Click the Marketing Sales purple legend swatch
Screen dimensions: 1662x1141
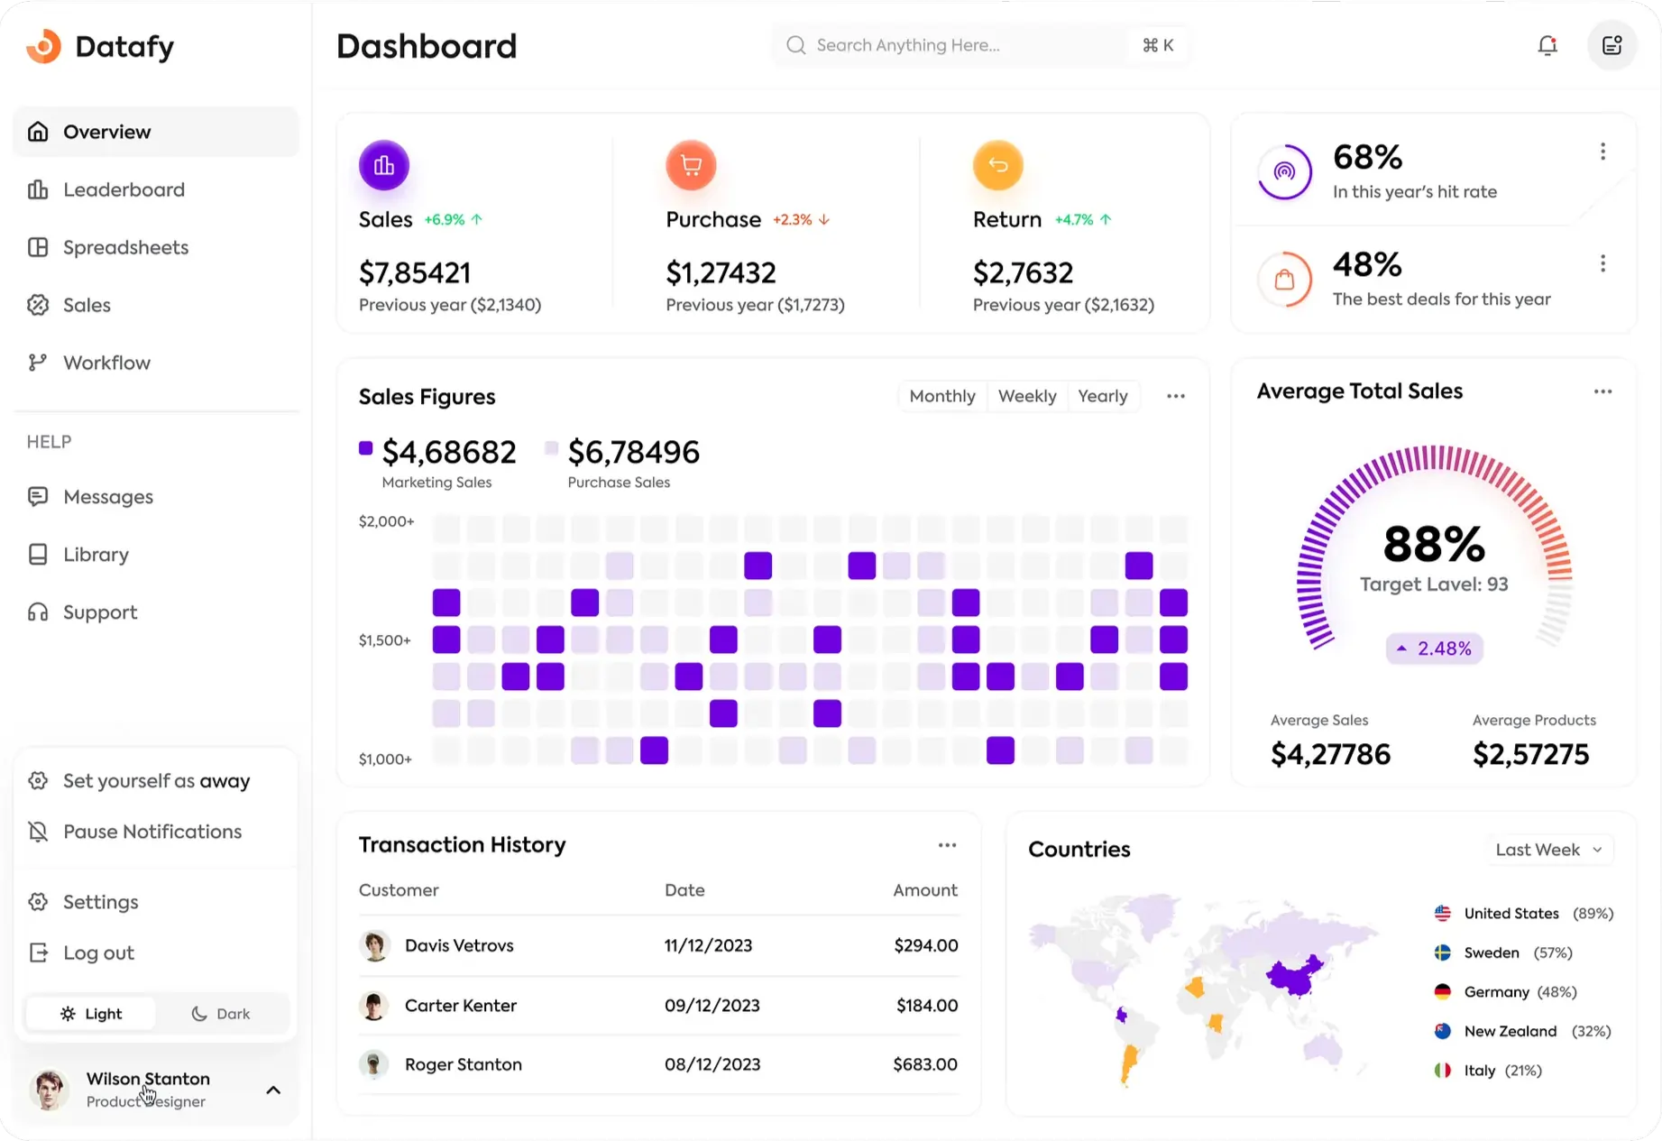pyautogui.click(x=366, y=448)
